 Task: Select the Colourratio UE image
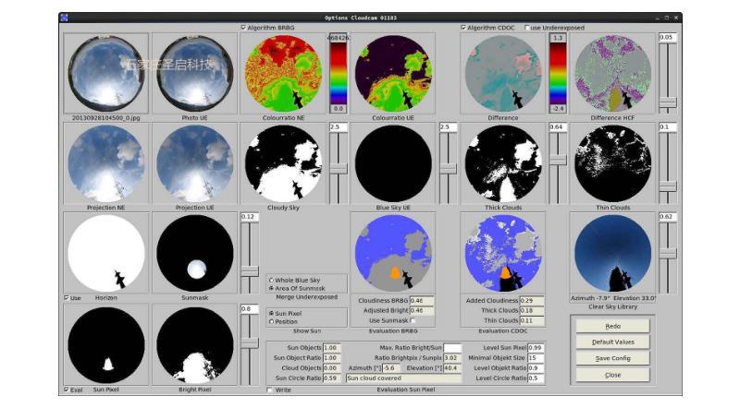[x=393, y=74]
